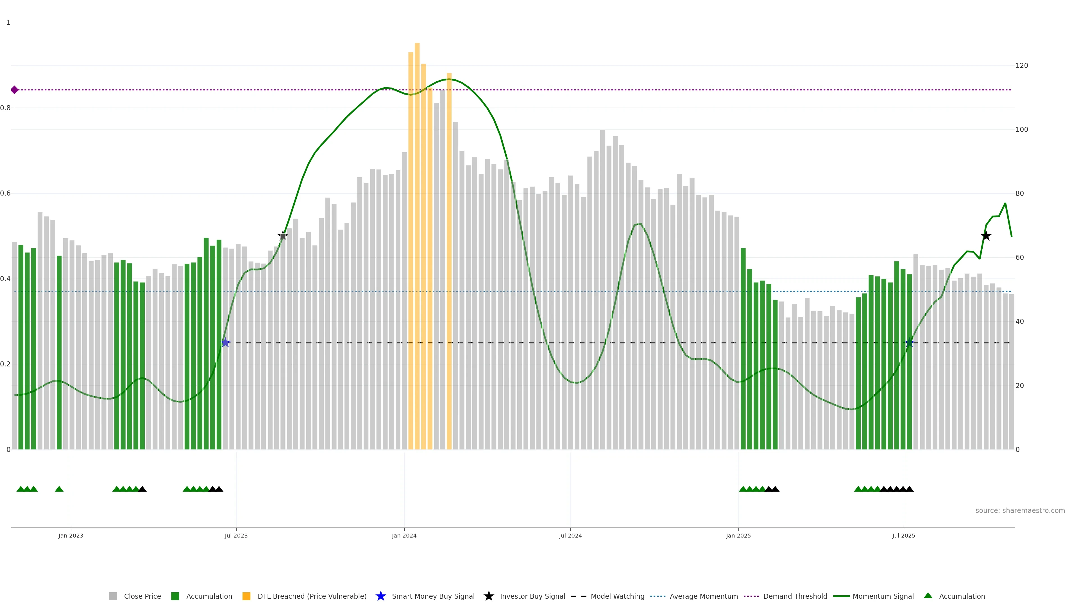1079x606 pixels.
Task: Click the black Investor Buy star on the 2023 momentum rise
Action: click(x=283, y=236)
